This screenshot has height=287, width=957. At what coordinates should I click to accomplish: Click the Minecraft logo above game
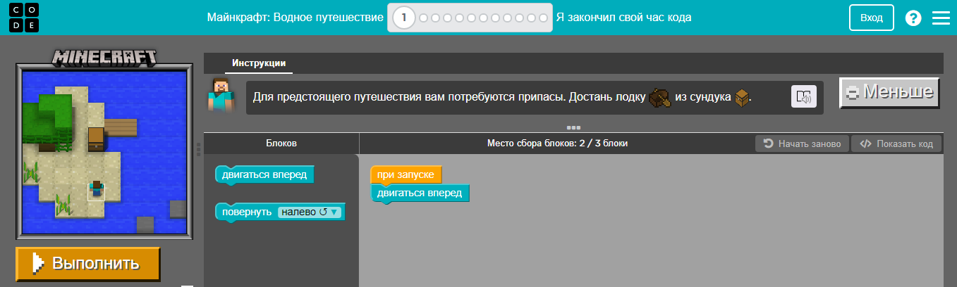click(x=104, y=58)
